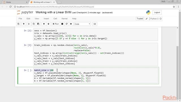Click the Jupyter logo

click(25, 12)
